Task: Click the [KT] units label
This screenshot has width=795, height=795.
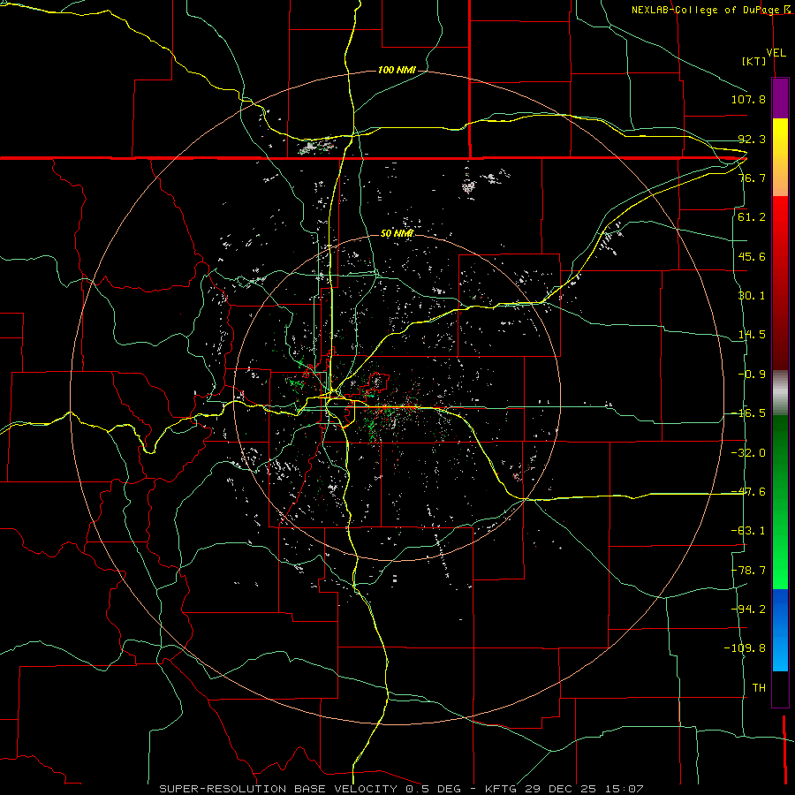Action: [754, 61]
